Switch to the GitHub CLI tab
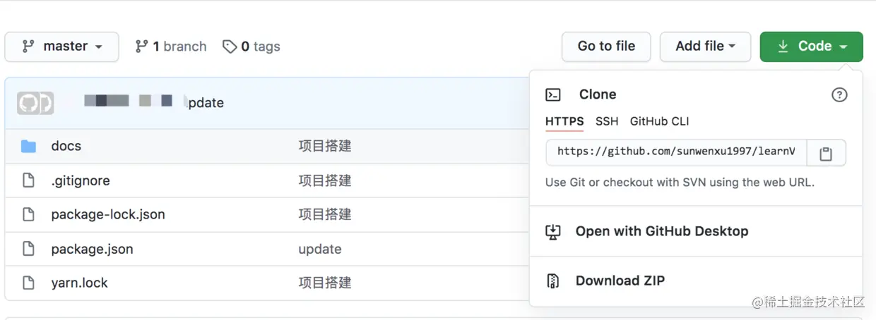Viewport: 876px width, 320px height. coord(660,121)
